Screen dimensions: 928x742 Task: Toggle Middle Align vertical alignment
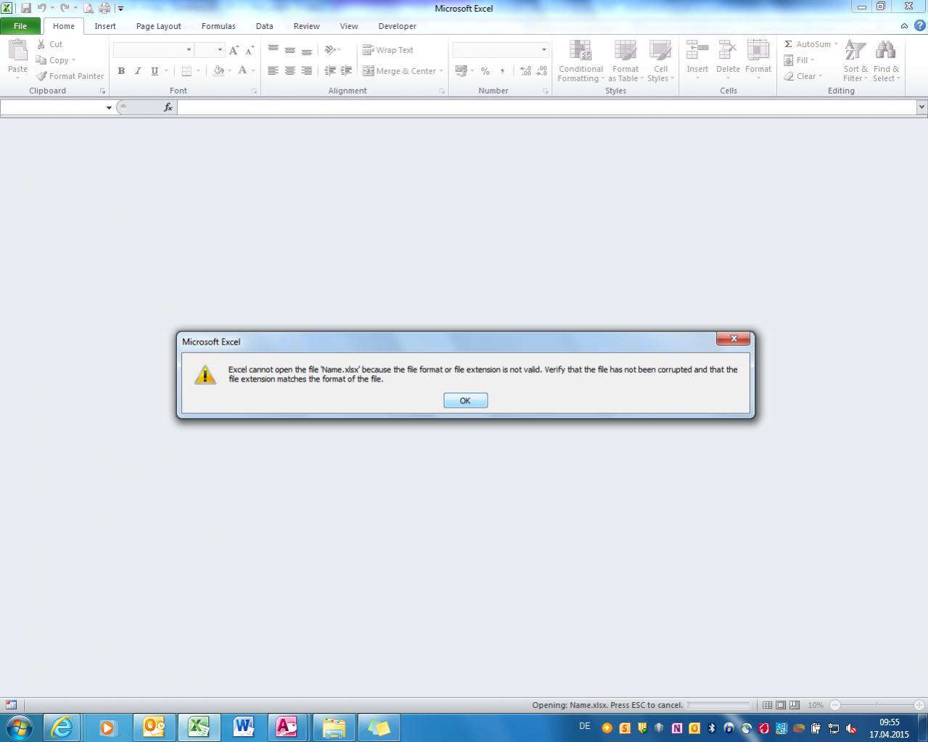[290, 50]
